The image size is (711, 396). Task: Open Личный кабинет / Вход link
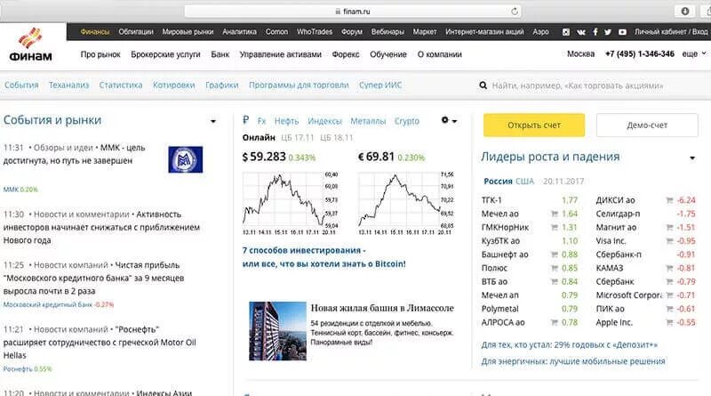tap(671, 32)
